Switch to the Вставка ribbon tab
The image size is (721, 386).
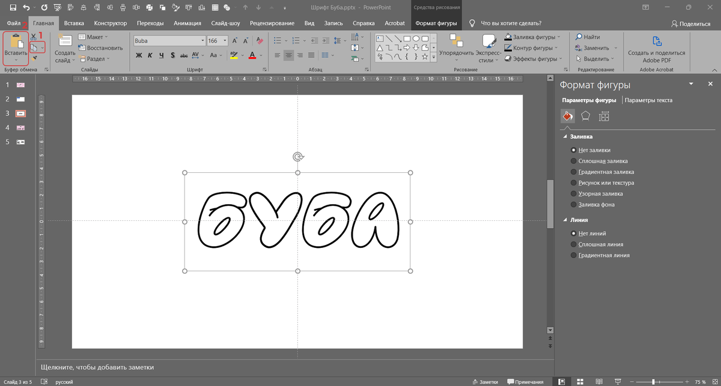[x=74, y=23]
